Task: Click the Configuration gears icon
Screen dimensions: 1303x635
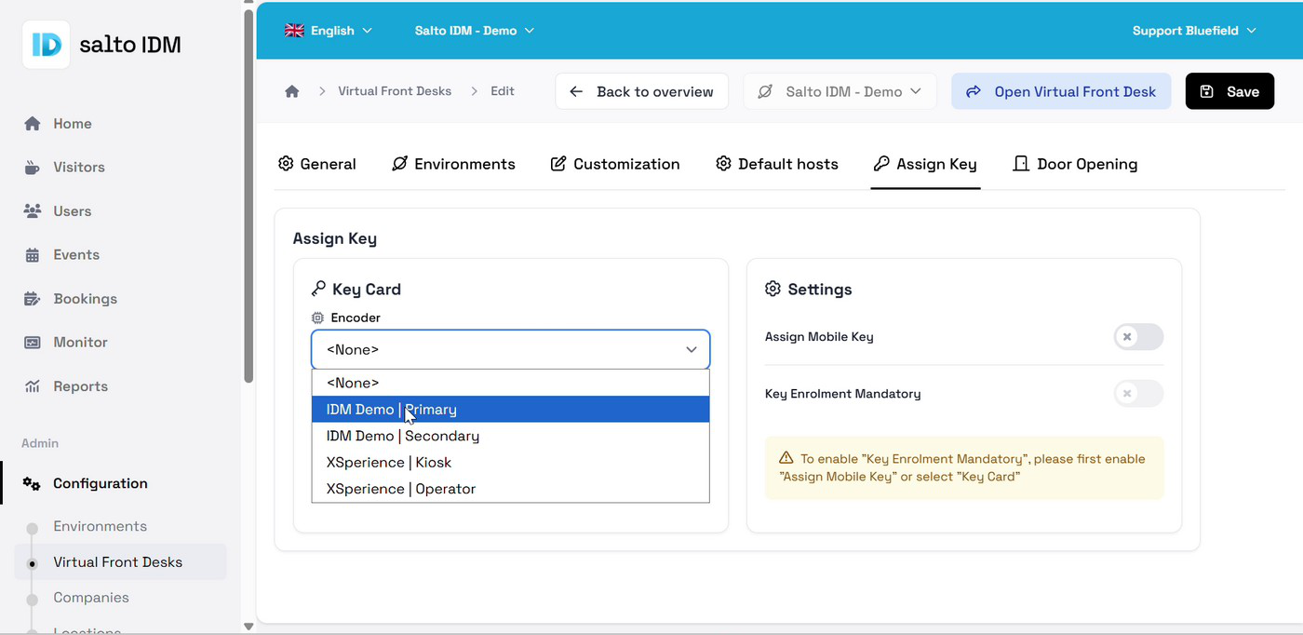Action: tap(32, 484)
